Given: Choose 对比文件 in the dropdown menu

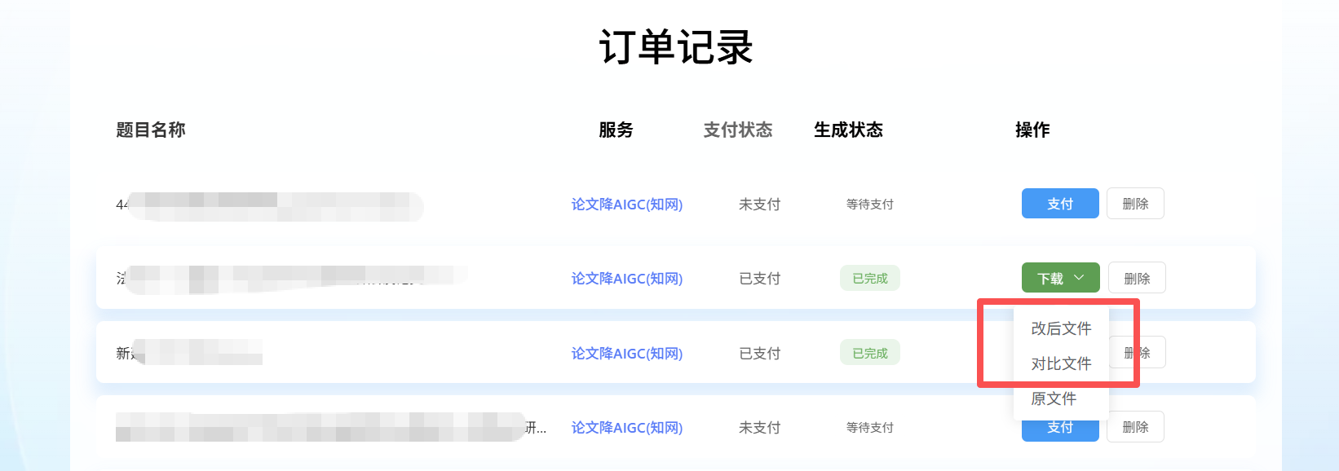Looking at the screenshot, I should [1060, 363].
